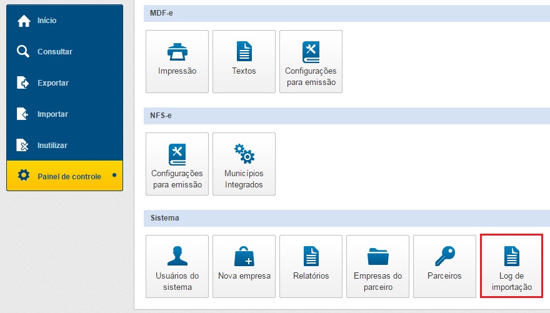Open MDF-e Configurações para emissão
This screenshot has width=550, height=313.
(311, 61)
